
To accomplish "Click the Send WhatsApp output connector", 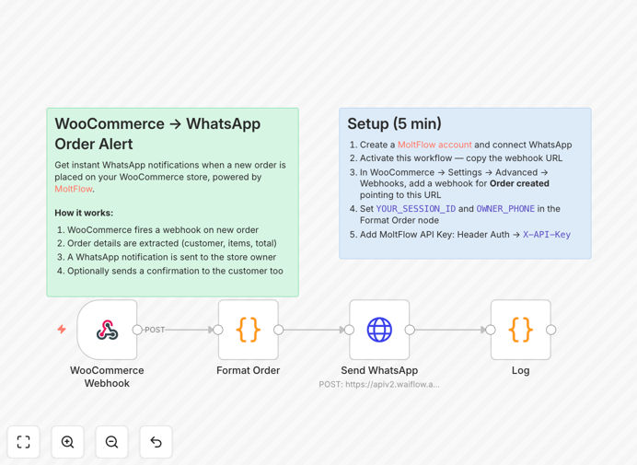I will click(x=410, y=330).
